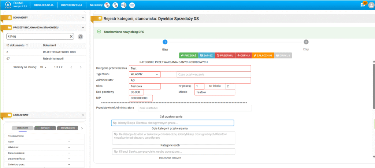Clear the 'kateg' search filter
This screenshot has width=375, height=168.
(x=71, y=37)
